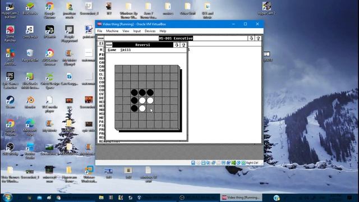Image resolution: width=359 pixels, height=202 pixels.
Task: Open the AVG AntiVirus desktop shortcut
Action: point(10,57)
